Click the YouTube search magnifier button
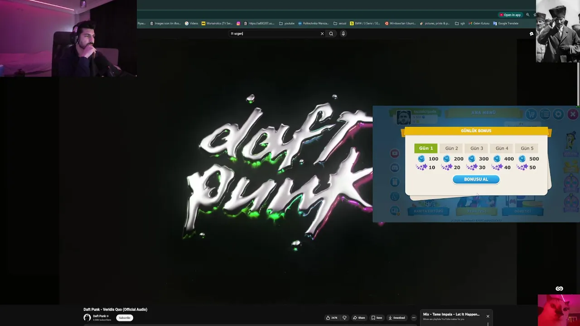 pyautogui.click(x=331, y=34)
